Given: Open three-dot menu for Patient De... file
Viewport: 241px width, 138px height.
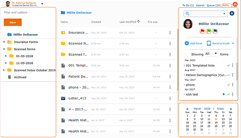Looking at the screenshot, I should 170,76.
